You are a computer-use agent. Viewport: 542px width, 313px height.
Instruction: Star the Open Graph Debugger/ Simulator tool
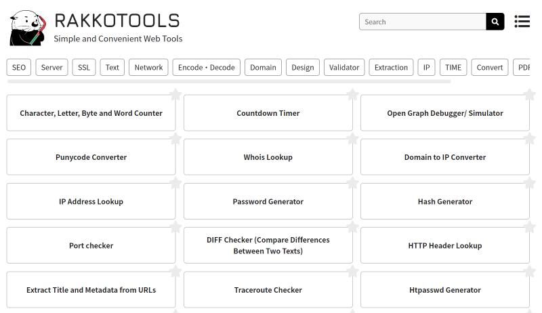pos(530,94)
